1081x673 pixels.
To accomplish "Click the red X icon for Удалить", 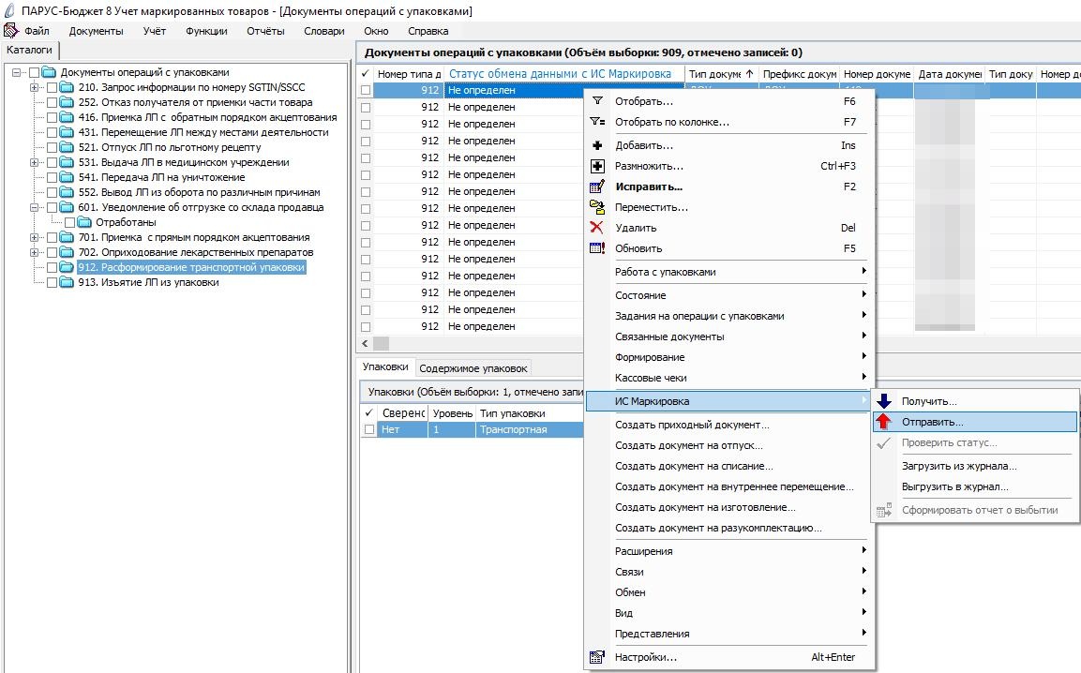I will [597, 228].
